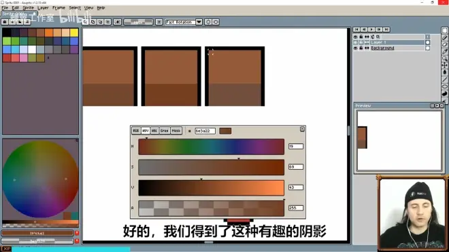Open the Layer menu
Image resolution: width=449 pixels, height=252 pixels.
(x=43, y=8)
